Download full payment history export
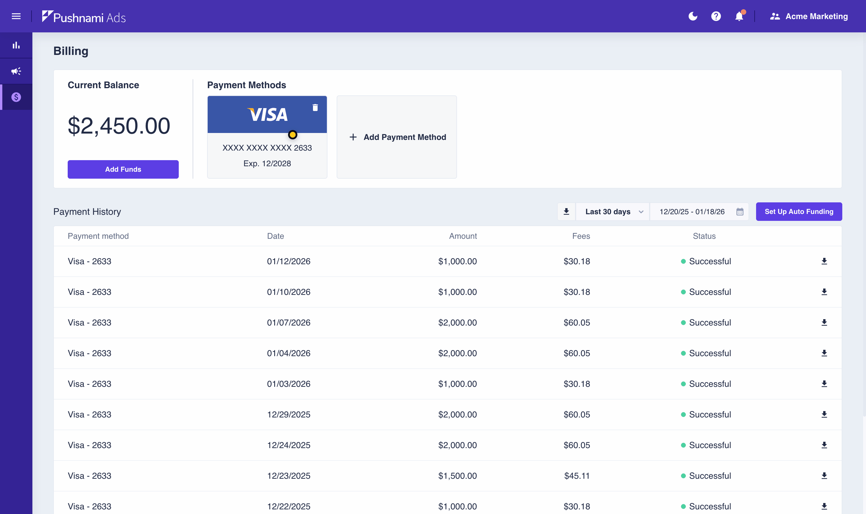 pyautogui.click(x=566, y=212)
